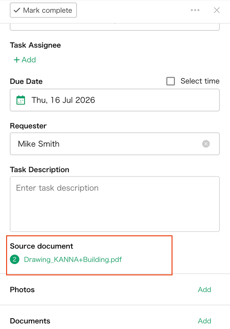Screen dimensions: 230x329
Task: Add a photo in Photos section
Action: tap(205, 289)
